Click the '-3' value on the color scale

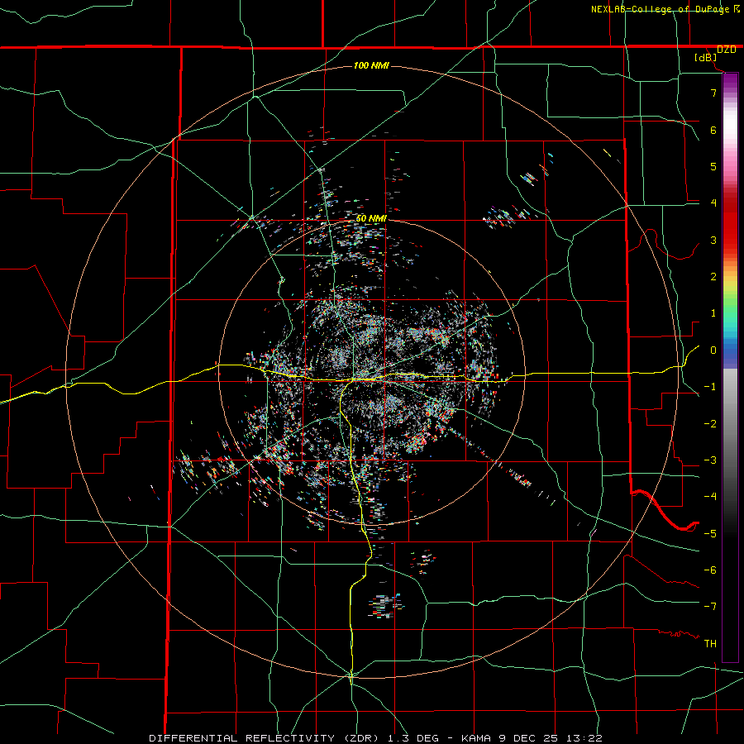(x=710, y=460)
